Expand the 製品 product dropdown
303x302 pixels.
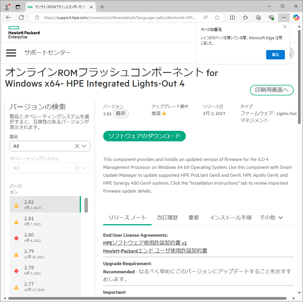84,146
